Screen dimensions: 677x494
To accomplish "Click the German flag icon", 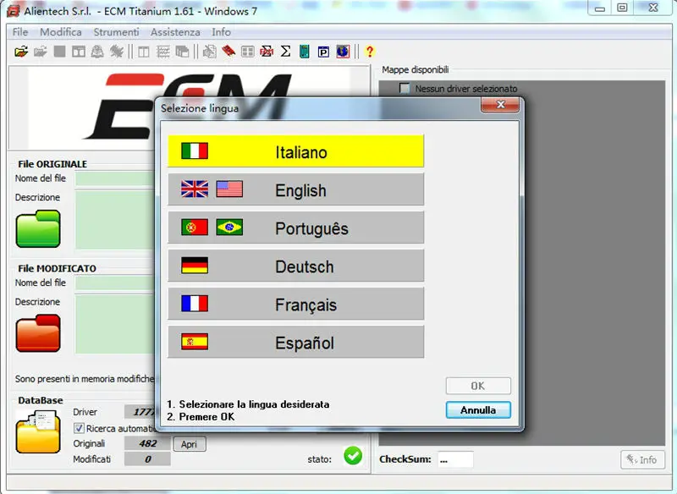I will tap(195, 266).
